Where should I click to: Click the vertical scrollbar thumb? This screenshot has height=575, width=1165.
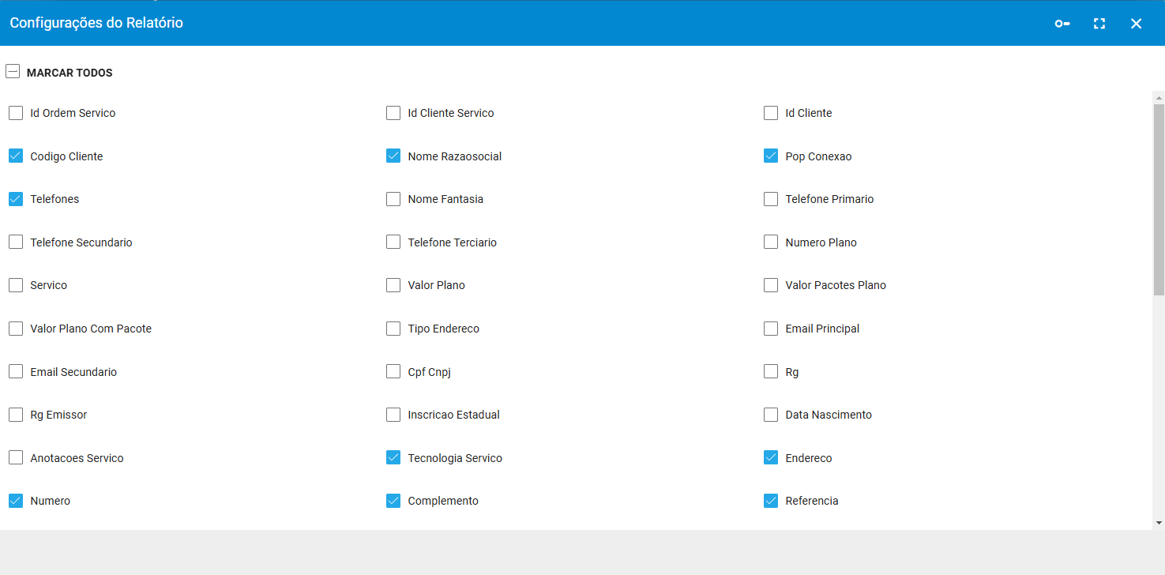pyautogui.click(x=1159, y=200)
